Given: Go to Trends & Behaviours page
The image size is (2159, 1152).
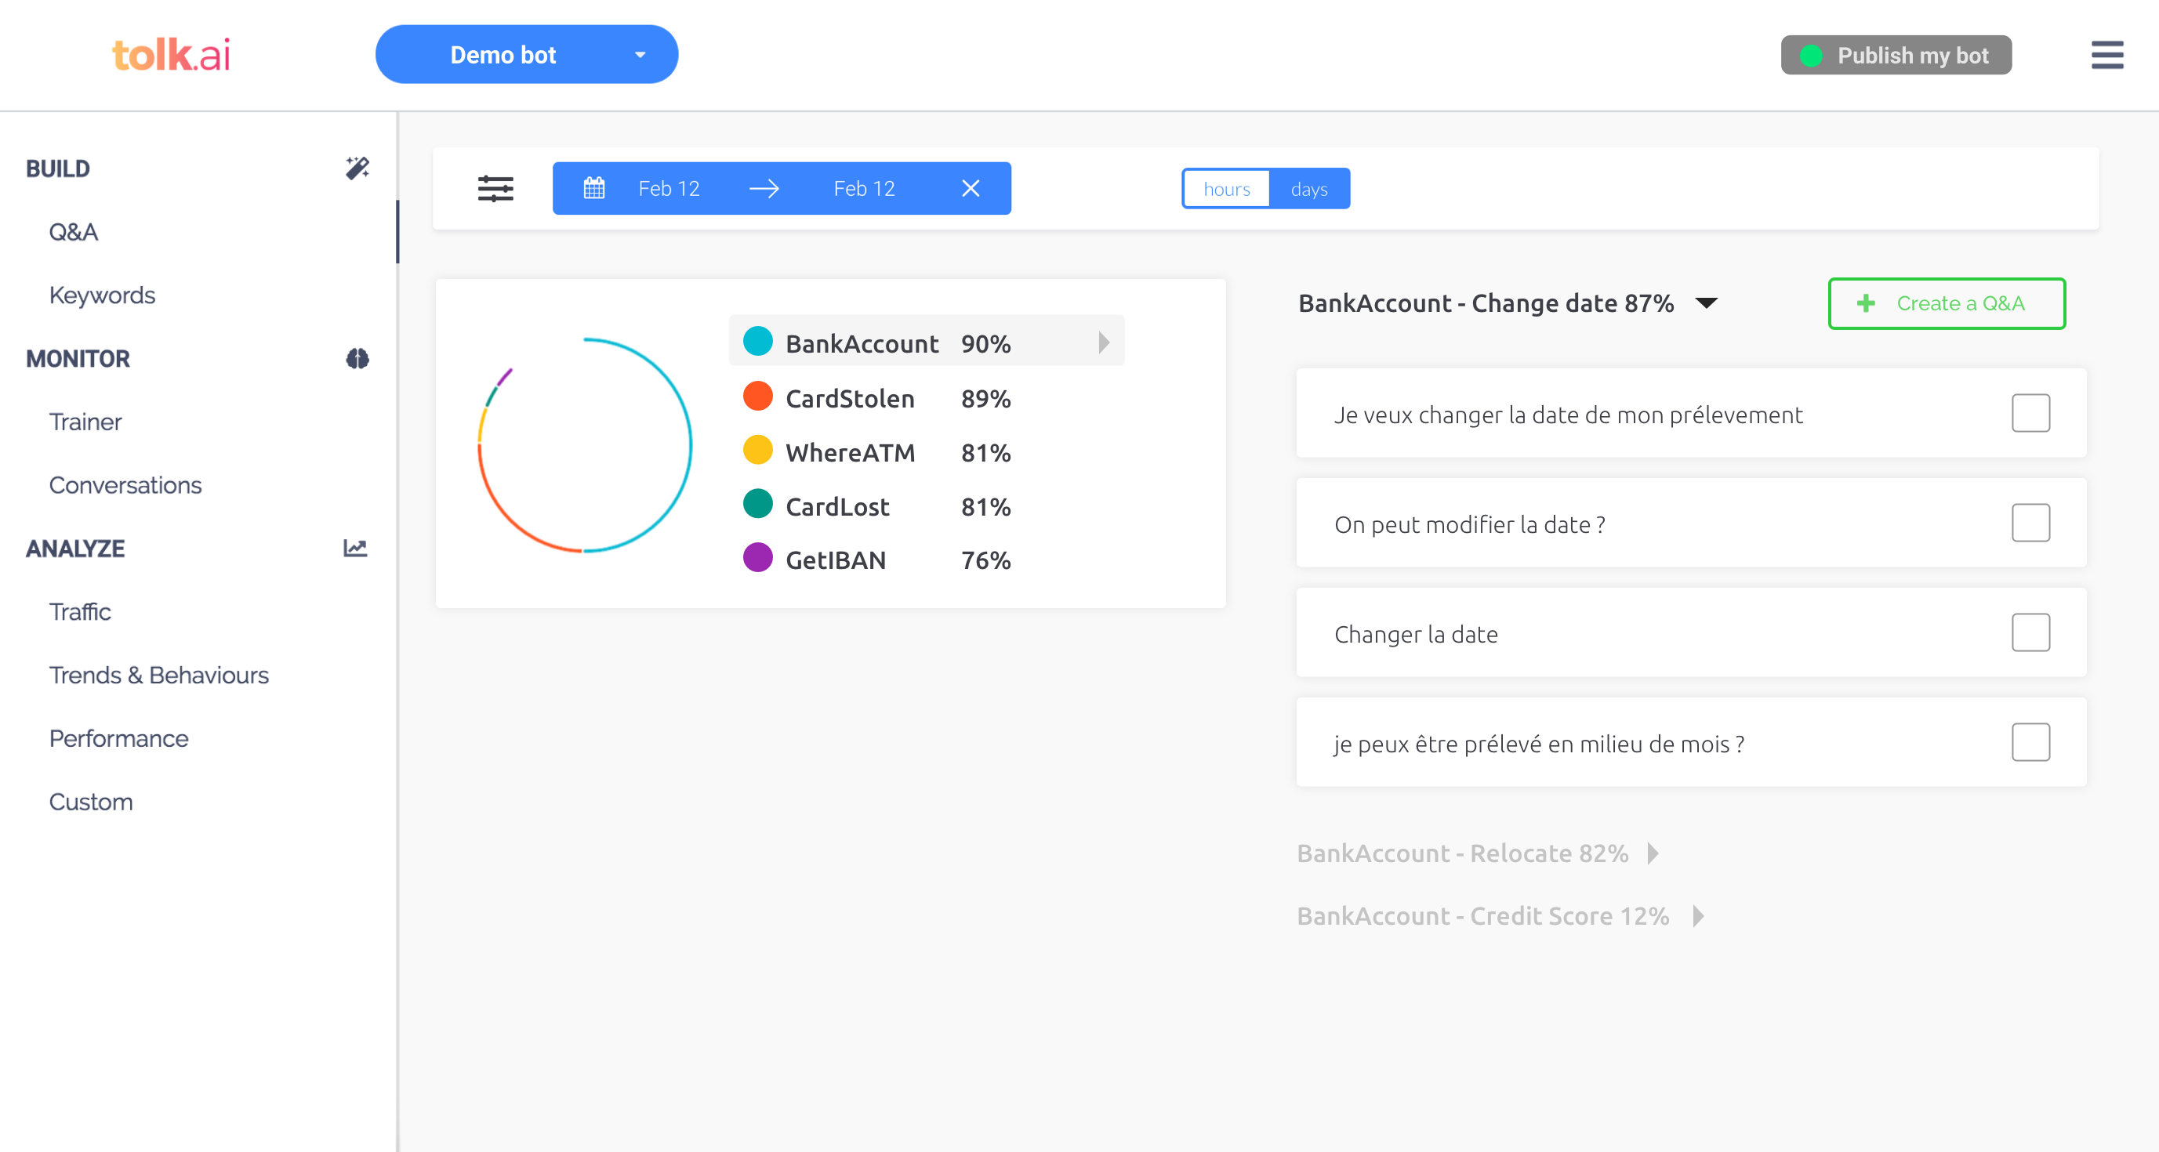Looking at the screenshot, I should 158,676.
